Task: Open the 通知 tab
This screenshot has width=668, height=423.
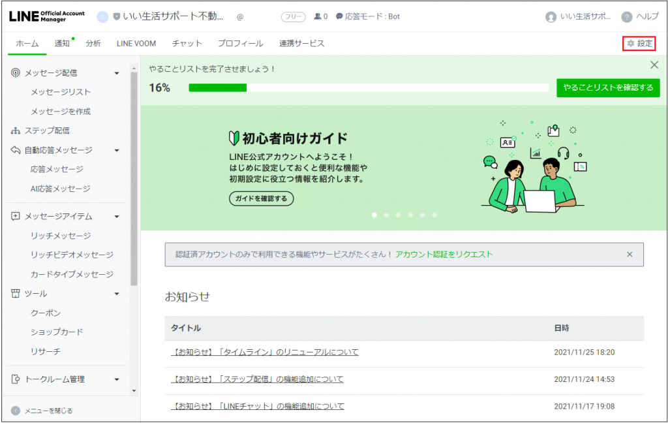Action: pyautogui.click(x=62, y=44)
